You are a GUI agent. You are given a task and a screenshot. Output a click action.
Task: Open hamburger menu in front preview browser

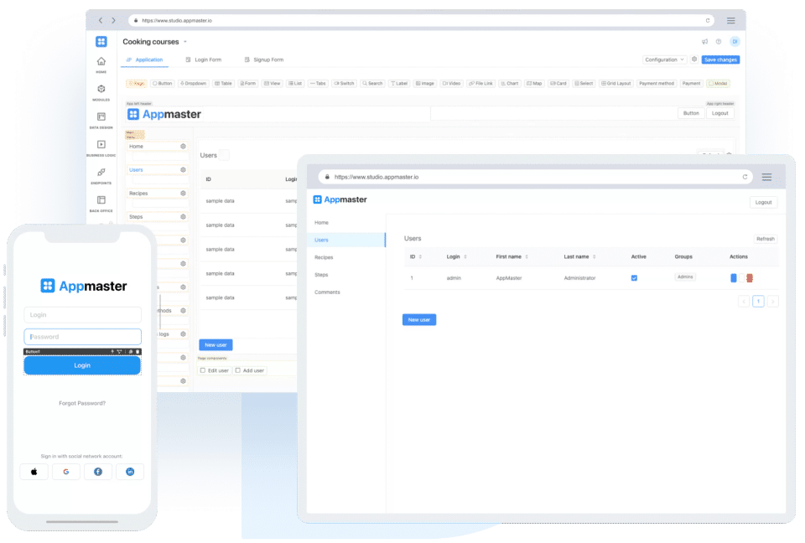[766, 177]
